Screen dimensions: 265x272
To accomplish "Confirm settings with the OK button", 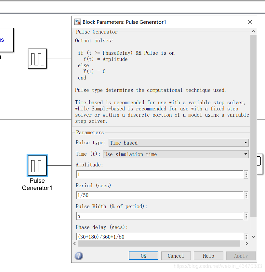I will pos(143,256).
